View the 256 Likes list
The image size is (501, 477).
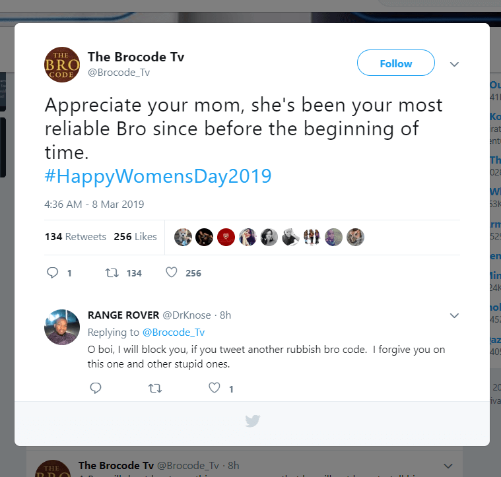pyautogui.click(x=135, y=237)
